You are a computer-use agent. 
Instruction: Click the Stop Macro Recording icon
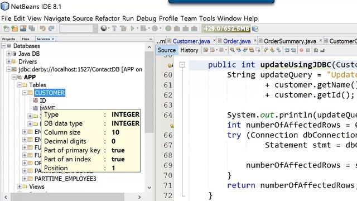pos(308,50)
